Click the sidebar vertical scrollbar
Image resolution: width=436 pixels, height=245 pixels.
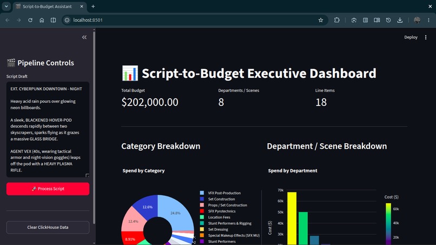pyautogui.click(x=94, y=128)
